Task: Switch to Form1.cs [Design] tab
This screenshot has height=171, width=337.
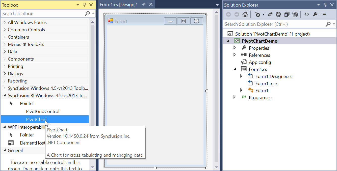Action: (119, 5)
